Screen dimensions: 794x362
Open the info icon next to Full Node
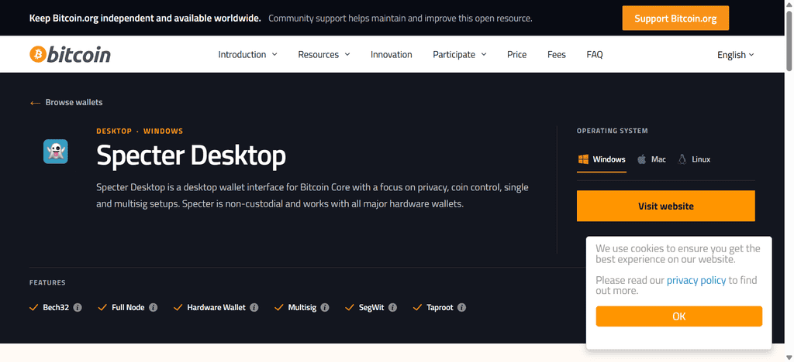pos(153,308)
